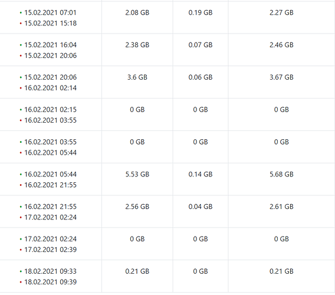Click session start 18.02.2021 09:33
The image size is (335, 295).
tap(50, 271)
